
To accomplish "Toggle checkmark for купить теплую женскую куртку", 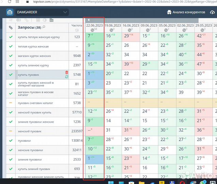I will (x=11, y=37).
